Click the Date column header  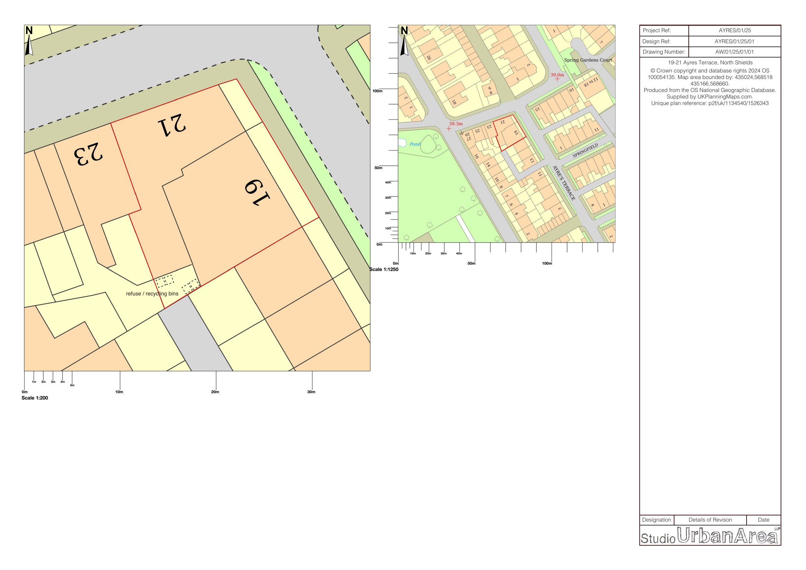coord(763,520)
